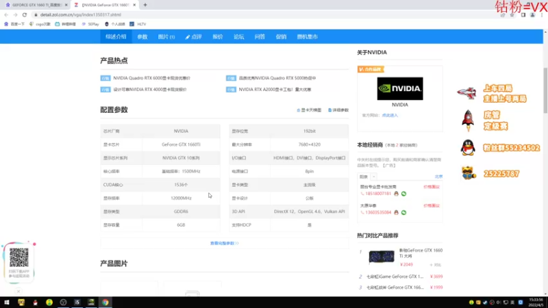The width and height of the screenshot is (548, 308).
Task: Open the 百度一下 bookmark
Action: 14,24
